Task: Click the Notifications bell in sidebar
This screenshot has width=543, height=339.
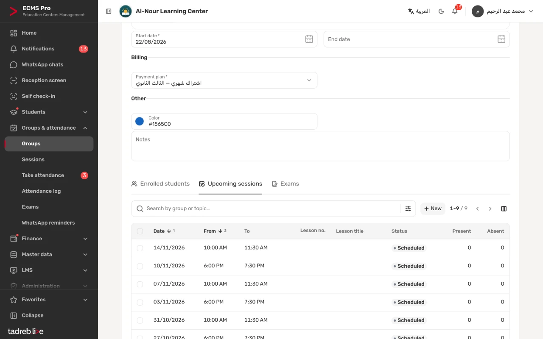Action: point(14,49)
